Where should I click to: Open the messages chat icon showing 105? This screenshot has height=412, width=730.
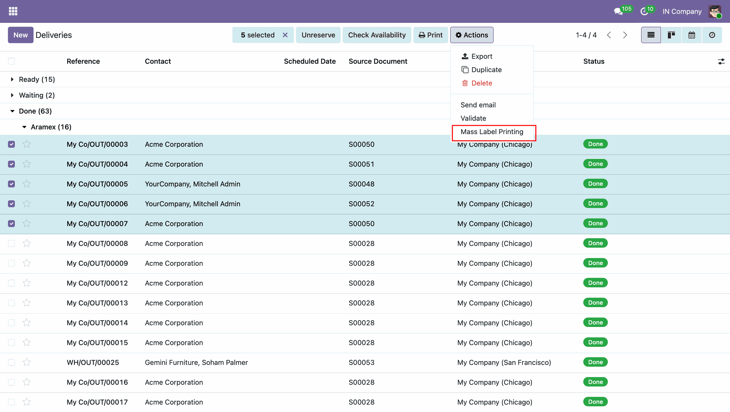(618, 11)
